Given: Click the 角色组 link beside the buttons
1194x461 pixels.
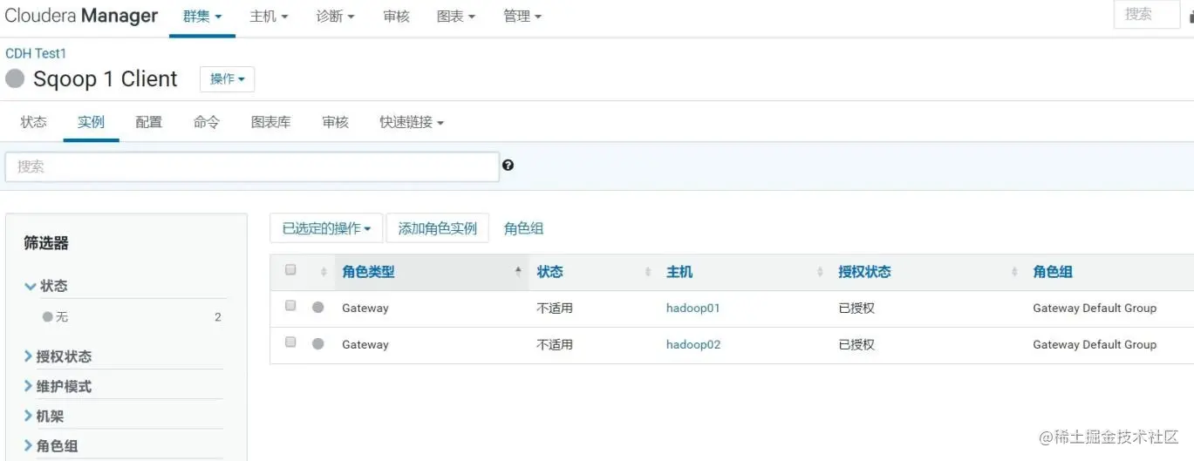Looking at the screenshot, I should [x=523, y=228].
